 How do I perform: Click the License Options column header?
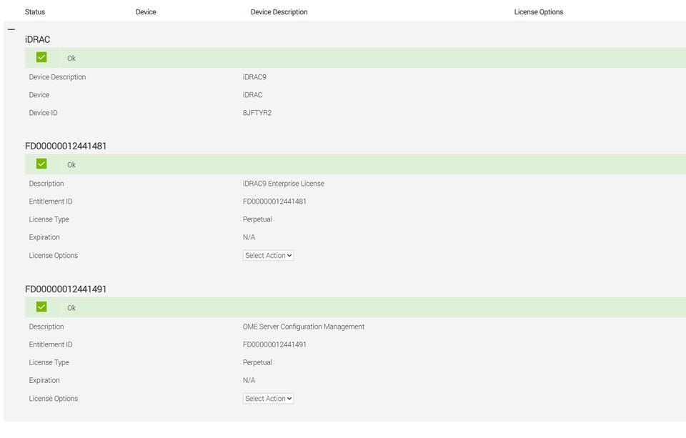tap(539, 12)
